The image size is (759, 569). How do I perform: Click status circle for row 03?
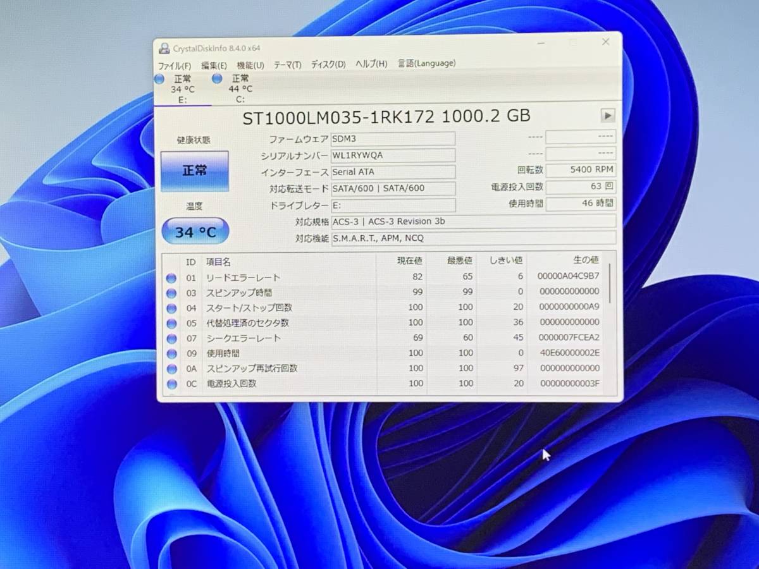pyautogui.click(x=171, y=293)
